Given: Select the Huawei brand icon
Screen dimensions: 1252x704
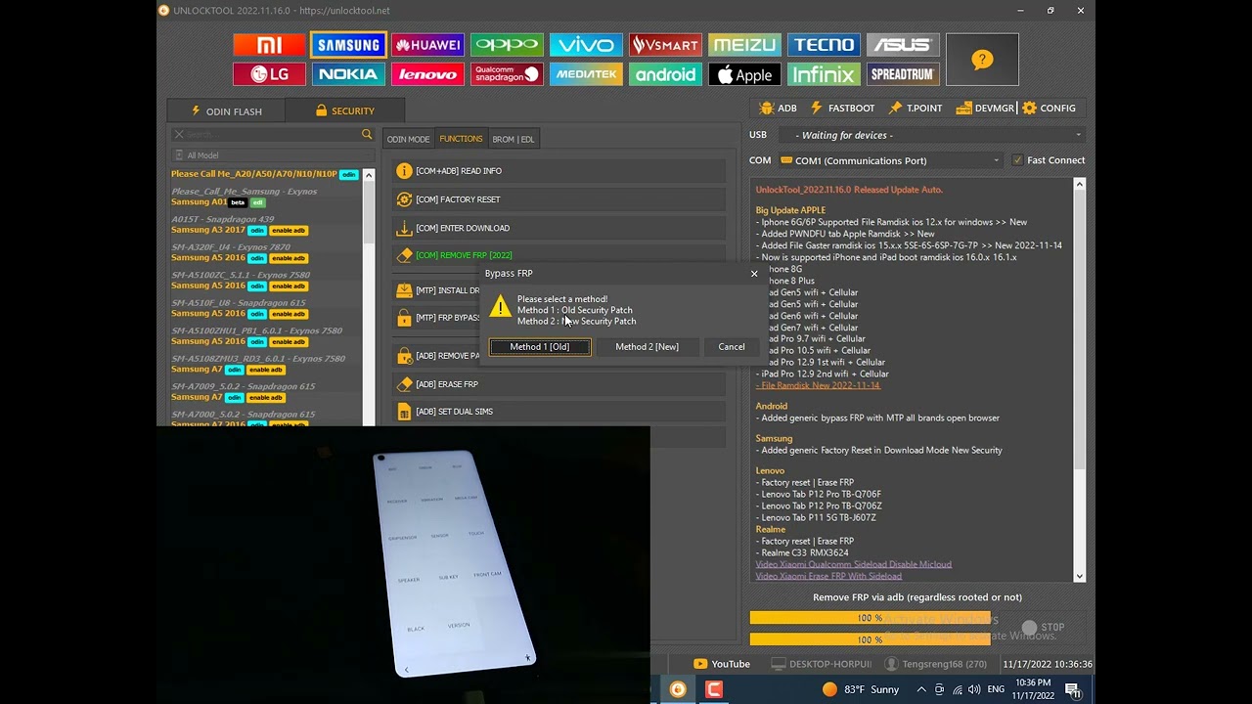Looking at the screenshot, I should click(x=427, y=45).
